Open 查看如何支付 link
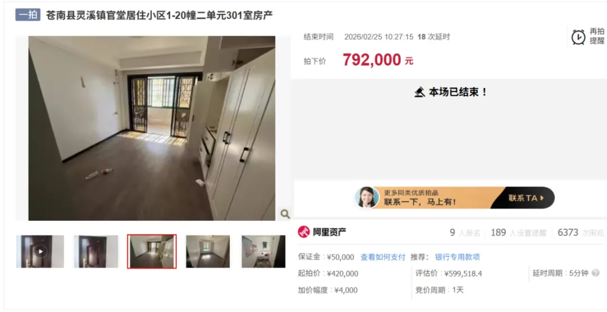This screenshot has height=312, width=607. (x=383, y=257)
